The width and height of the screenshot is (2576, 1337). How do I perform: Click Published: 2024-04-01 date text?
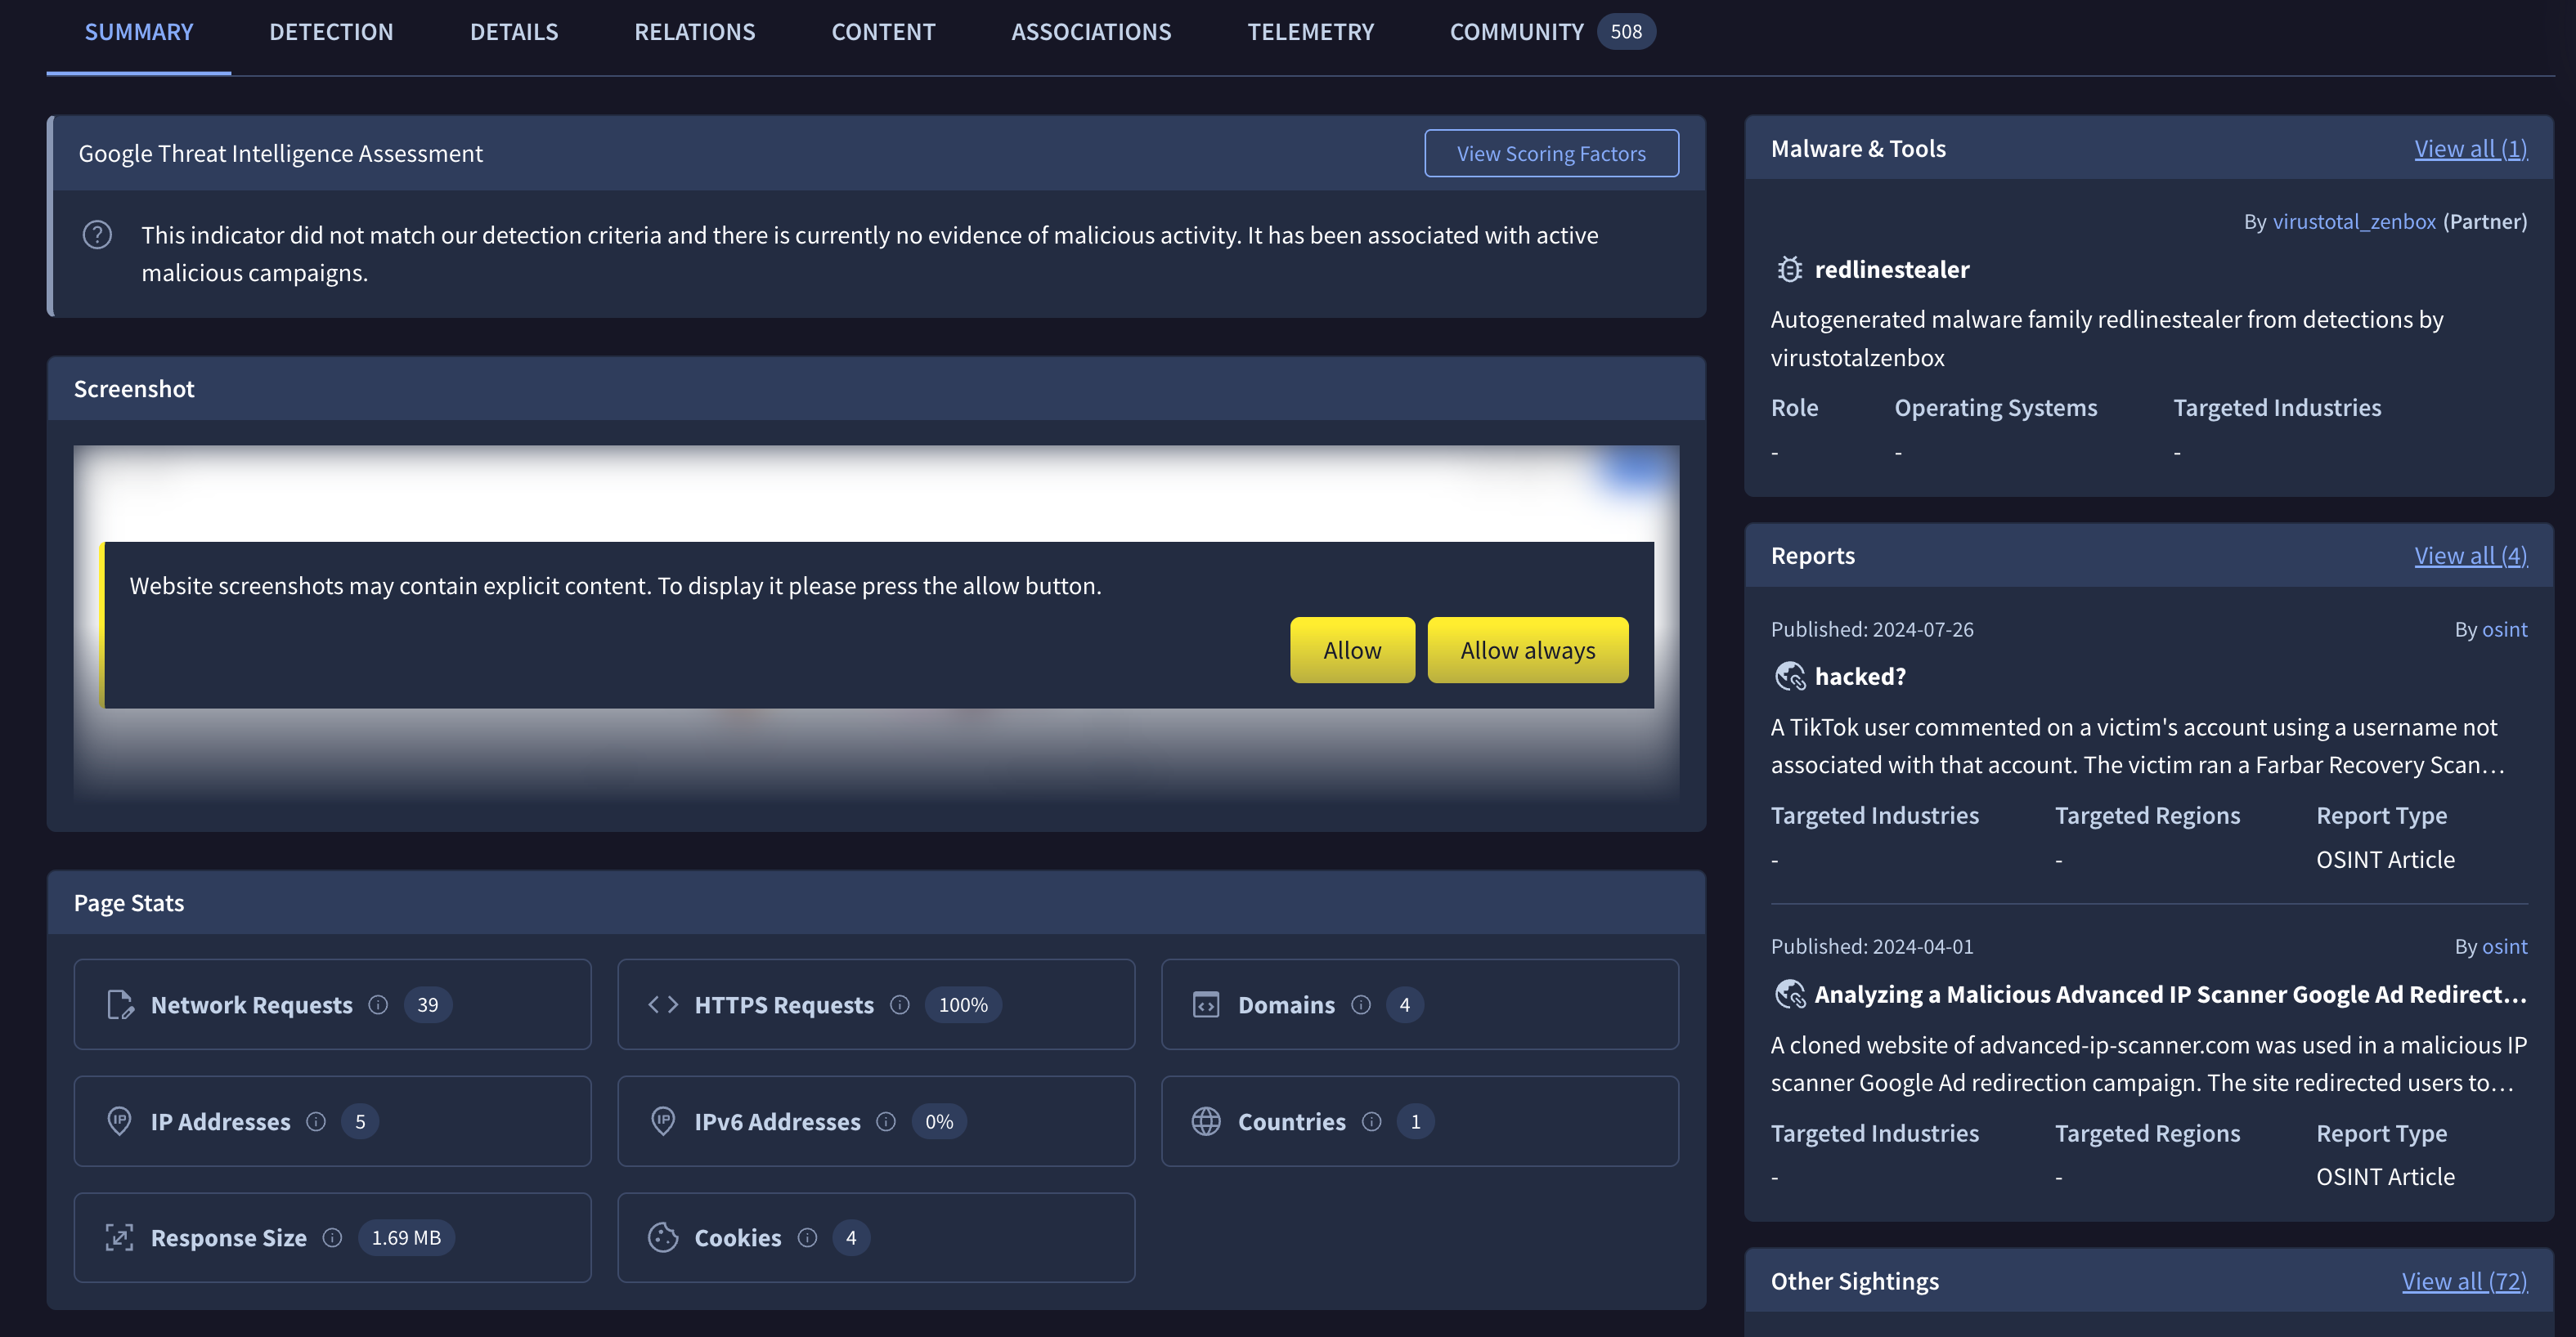pyautogui.click(x=1872, y=946)
